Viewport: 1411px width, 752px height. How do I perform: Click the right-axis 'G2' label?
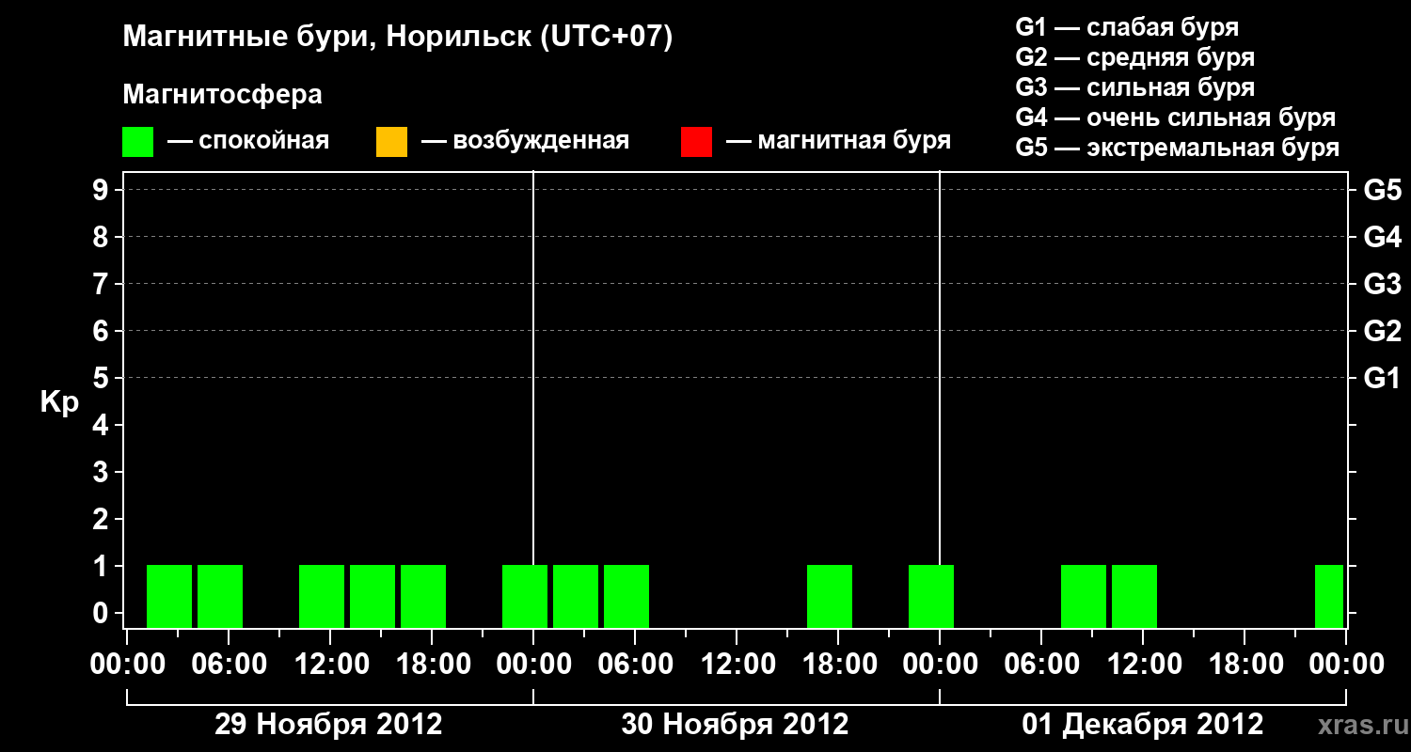pos(1382,331)
